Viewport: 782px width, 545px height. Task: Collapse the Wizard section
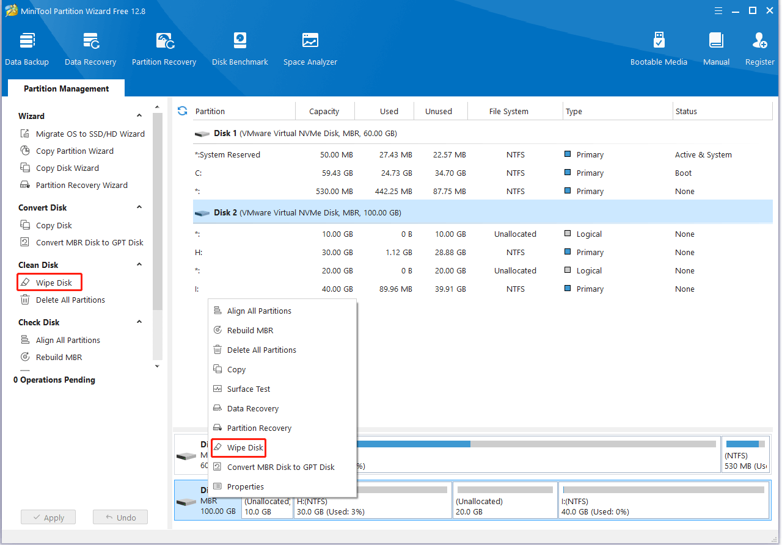[139, 116]
